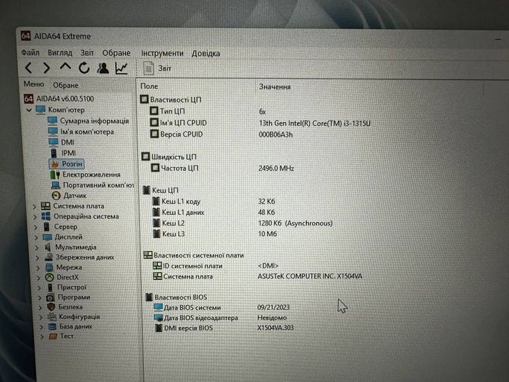
Task: Select the Ім'я ЦП CPUID row
Action: [178, 123]
